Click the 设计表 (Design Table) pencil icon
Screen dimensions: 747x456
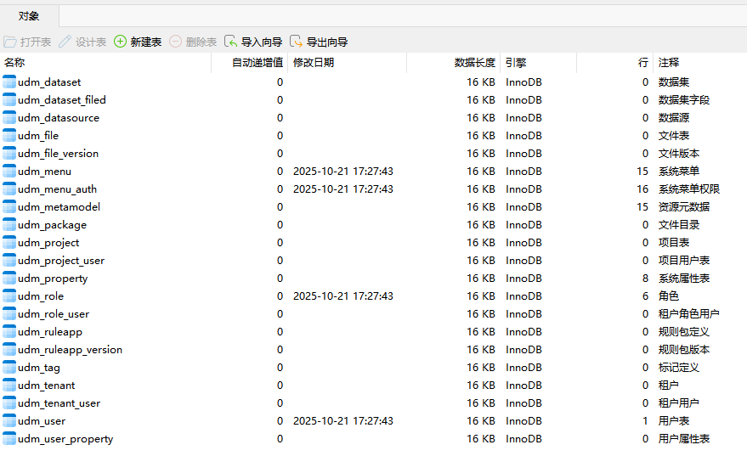click(x=65, y=42)
